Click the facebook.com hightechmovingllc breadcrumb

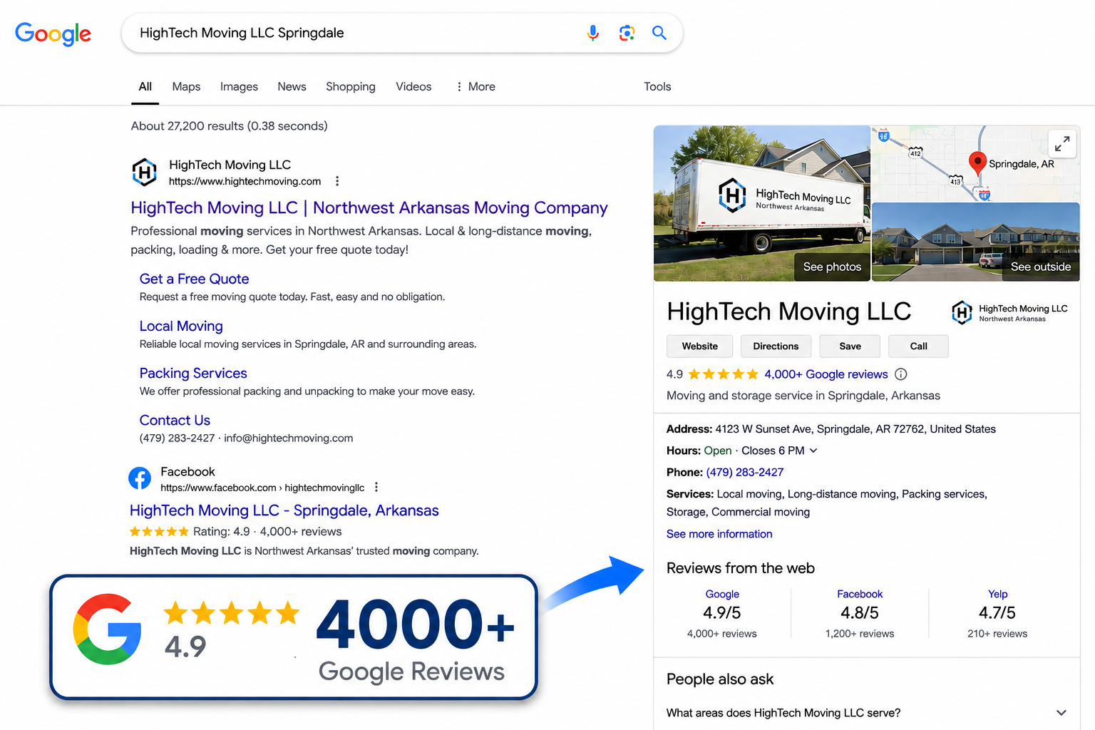[262, 488]
